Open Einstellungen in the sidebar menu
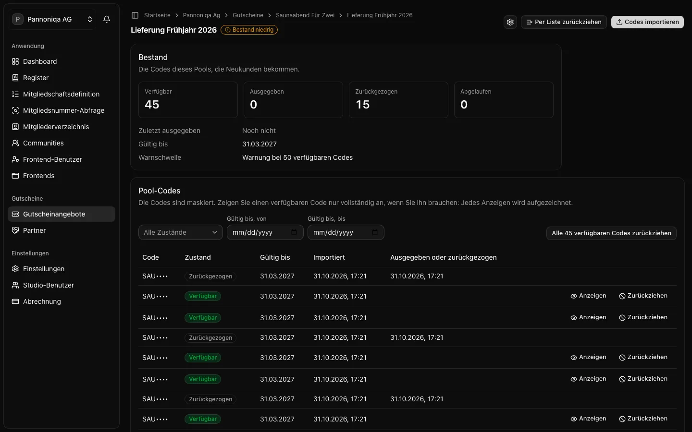The image size is (692, 432). 62,269
